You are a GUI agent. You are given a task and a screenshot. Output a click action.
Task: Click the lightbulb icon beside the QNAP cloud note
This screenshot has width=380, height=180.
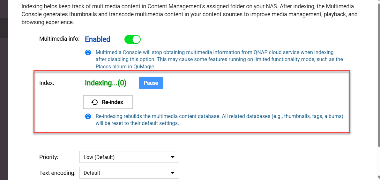pos(88,52)
